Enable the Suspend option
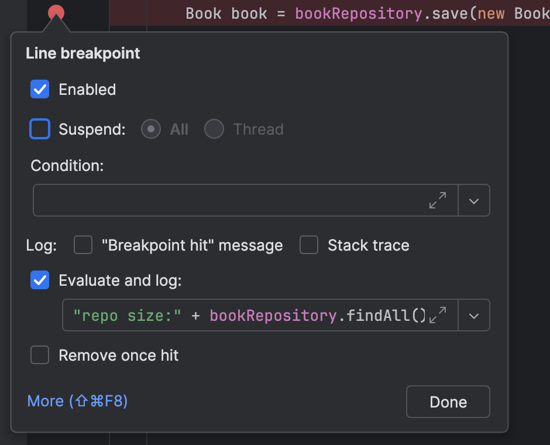 click(x=39, y=129)
